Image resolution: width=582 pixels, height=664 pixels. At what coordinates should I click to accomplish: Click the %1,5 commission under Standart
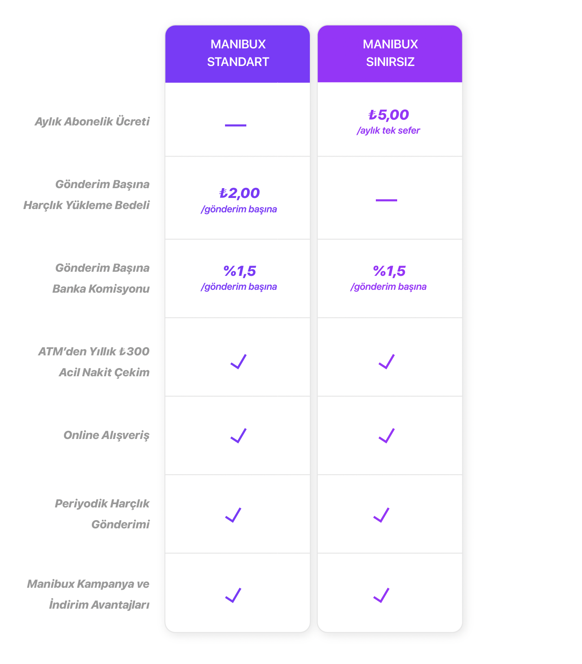pos(240,271)
